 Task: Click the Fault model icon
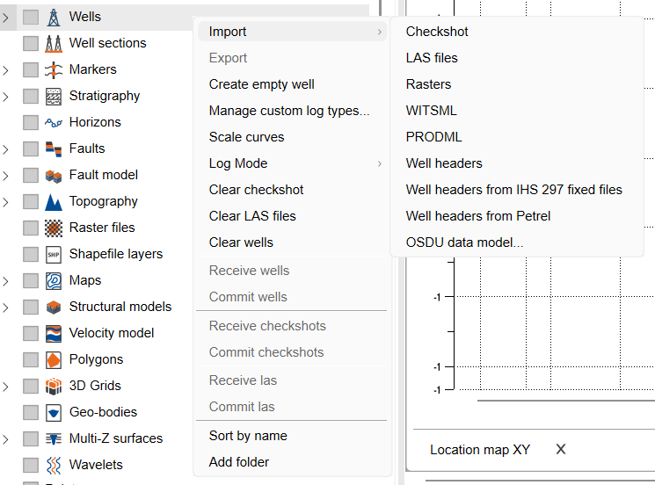click(54, 176)
